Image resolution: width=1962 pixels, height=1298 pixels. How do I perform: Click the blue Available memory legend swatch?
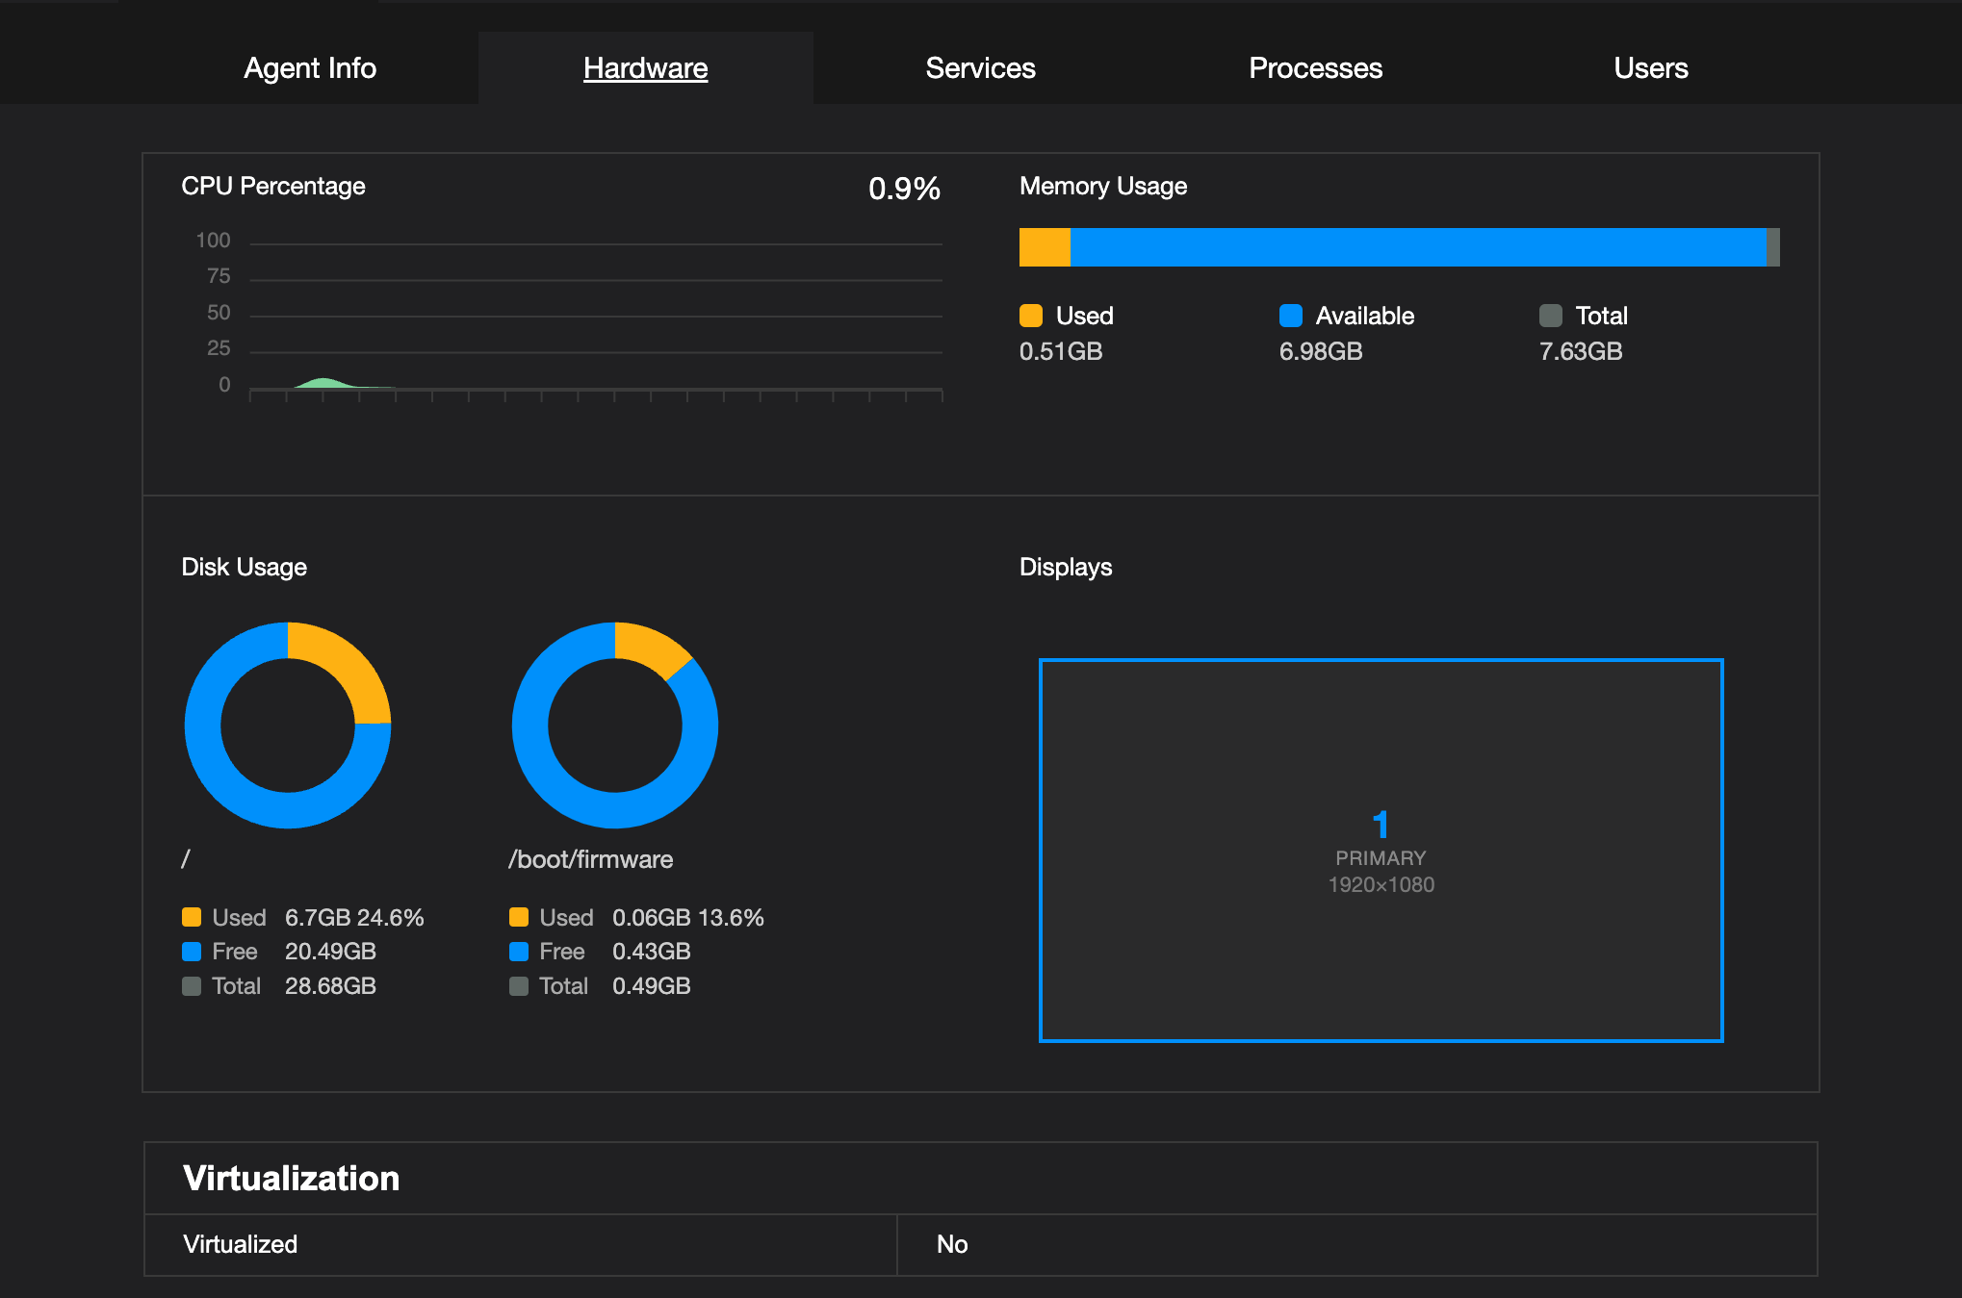coord(1291,316)
